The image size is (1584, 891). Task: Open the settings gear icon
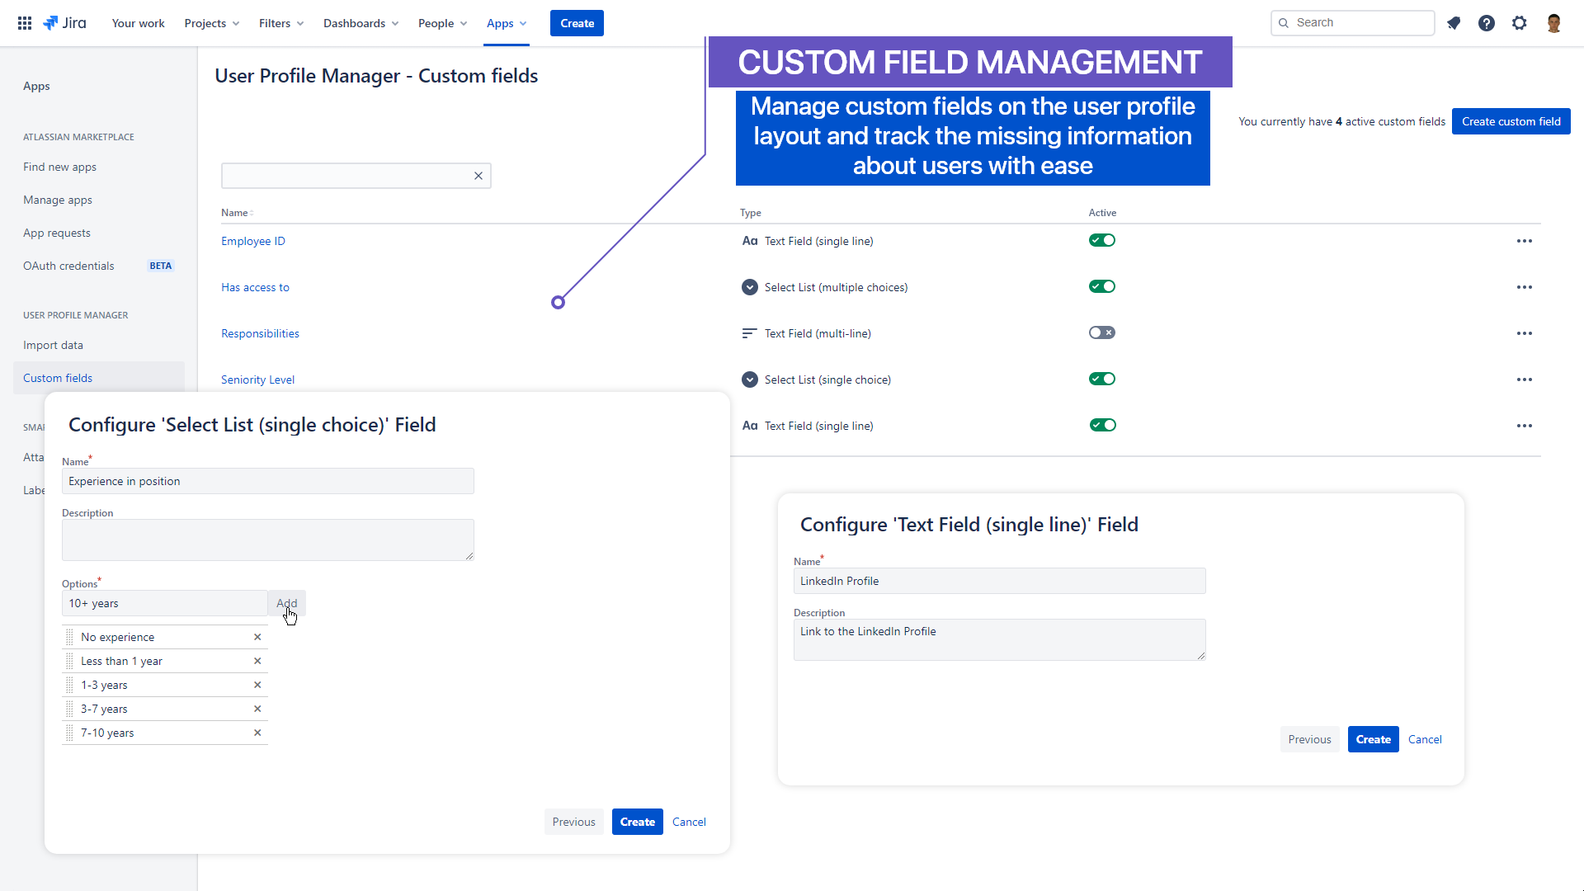point(1520,23)
